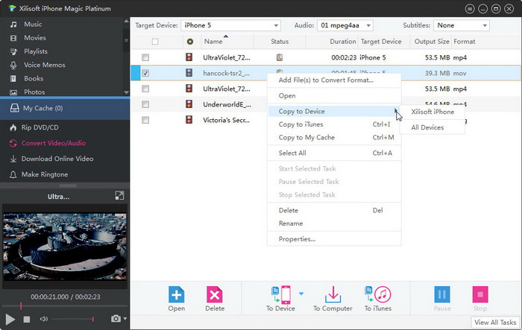Viewport: 522px width, 330px height.
Task: Click the To Computer export icon
Action: [333, 294]
